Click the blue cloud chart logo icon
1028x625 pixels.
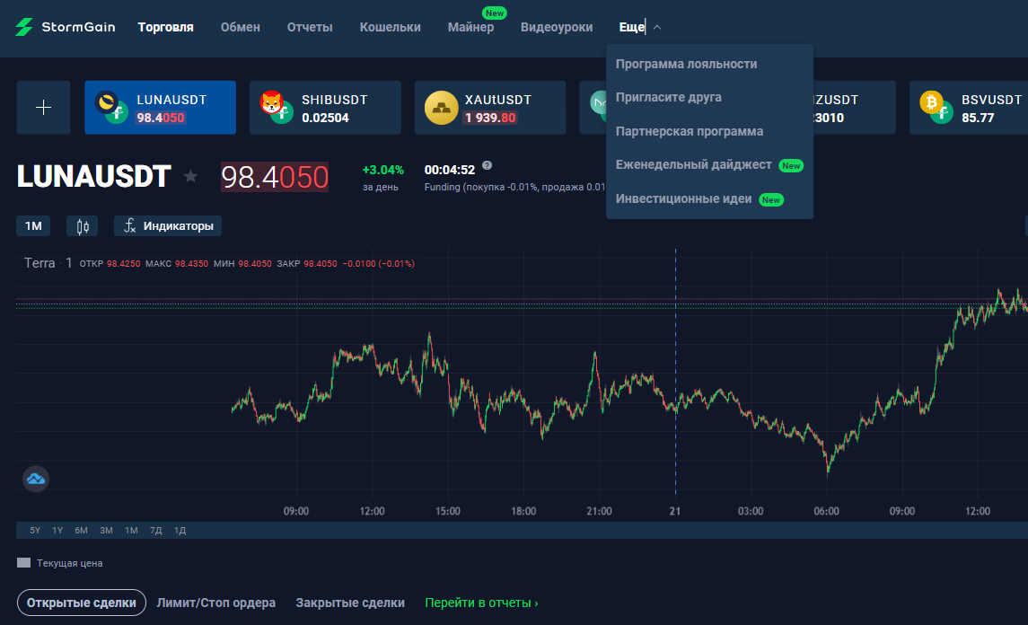coord(36,479)
